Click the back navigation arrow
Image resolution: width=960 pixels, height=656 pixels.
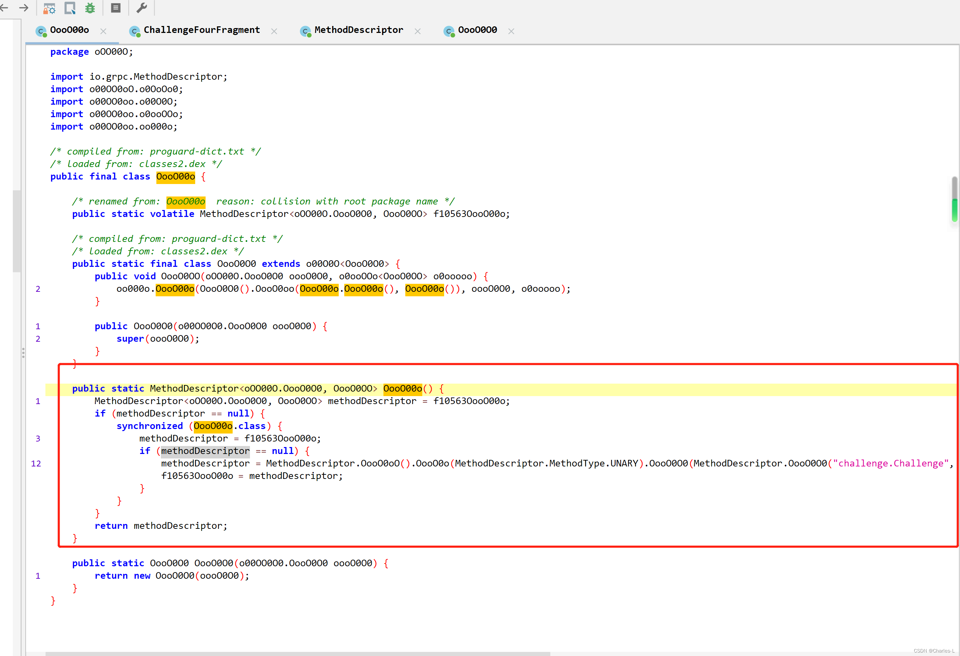[x=4, y=7]
